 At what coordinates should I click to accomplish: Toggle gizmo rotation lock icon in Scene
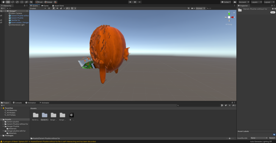pos(234,13)
